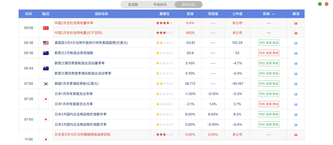Screen dimensions: 333x145
Task: Click previous value 6828
Action: click(x=190, y=33)
